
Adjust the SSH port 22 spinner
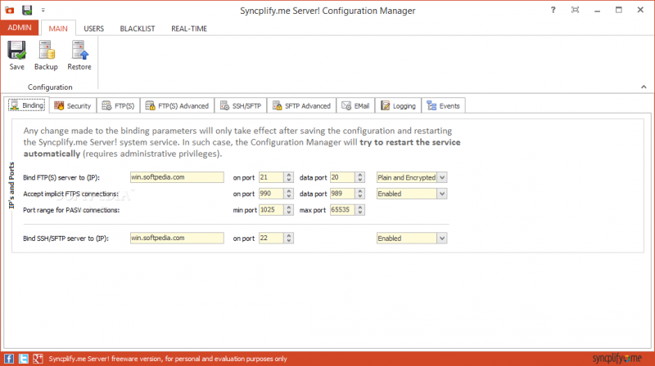tap(289, 238)
